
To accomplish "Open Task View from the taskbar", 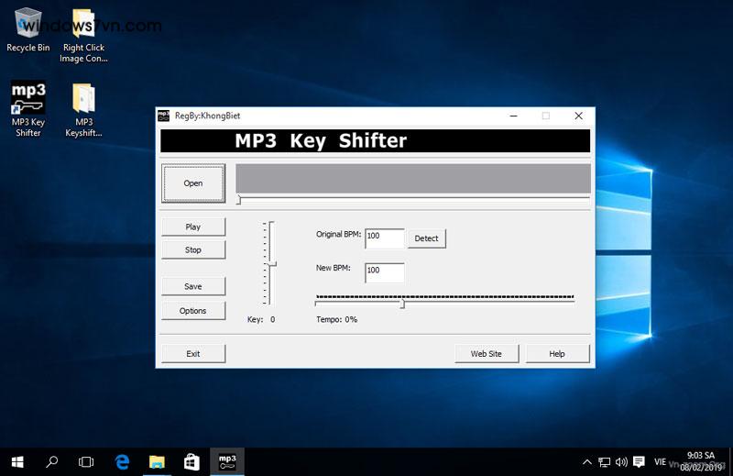I will coord(86,462).
